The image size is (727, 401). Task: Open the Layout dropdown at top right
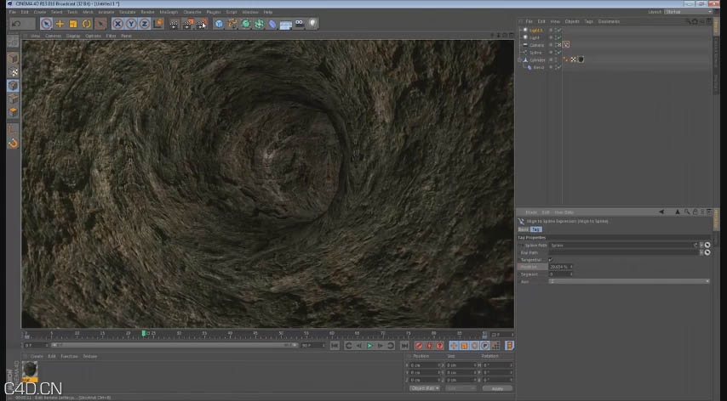[689, 12]
